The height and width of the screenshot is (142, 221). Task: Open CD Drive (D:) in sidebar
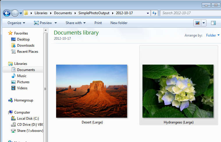[30, 125]
